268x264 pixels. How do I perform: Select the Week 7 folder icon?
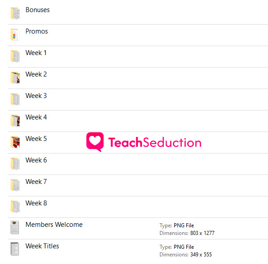point(15,185)
